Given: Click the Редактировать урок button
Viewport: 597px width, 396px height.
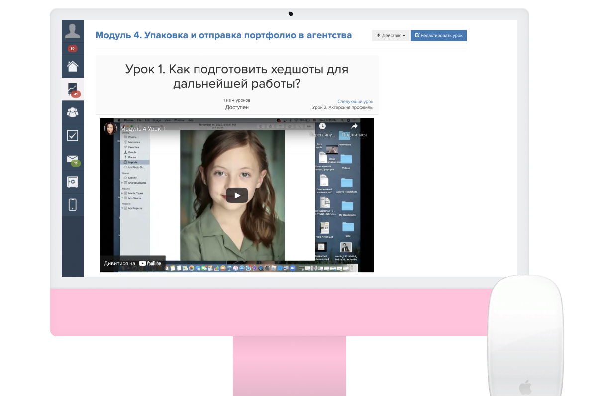Looking at the screenshot, I should pos(439,36).
